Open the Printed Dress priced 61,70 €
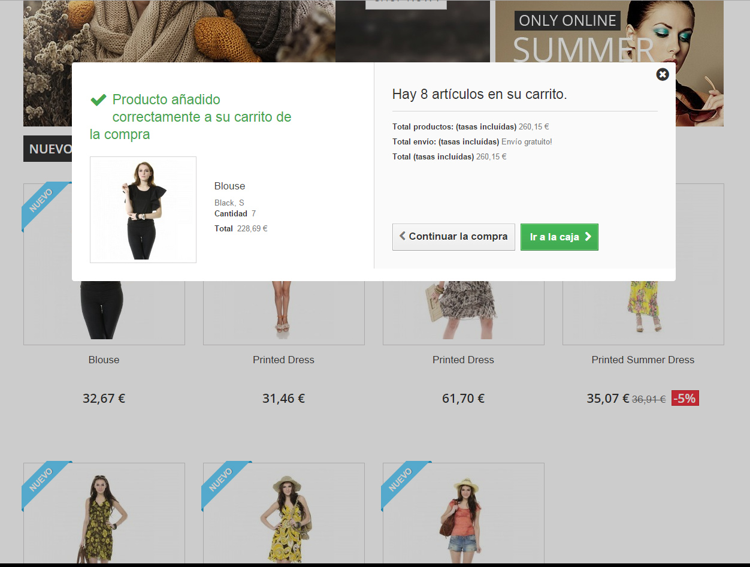The width and height of the screenshot is (750, 567). [x=463, y=360]
